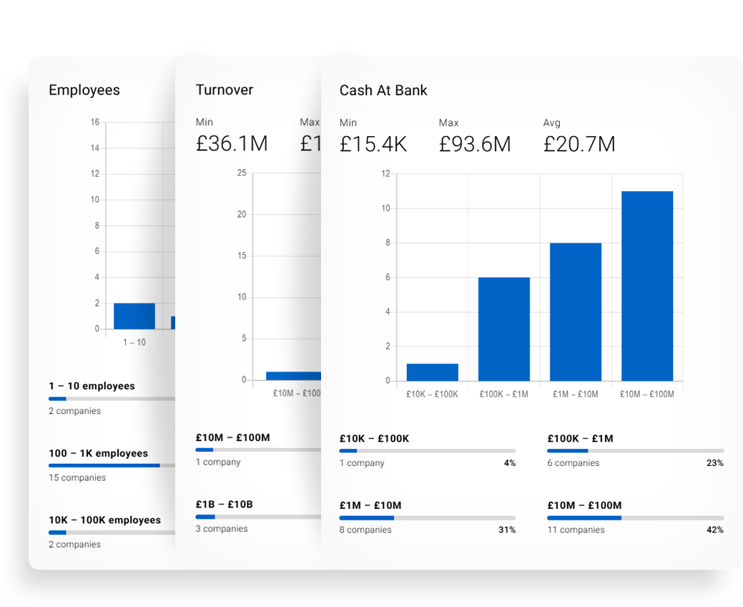Click the £100K – £1M bar in Cash At Bank chart
This screenshot has height=607, width=743.
click(x=503, y=329)
